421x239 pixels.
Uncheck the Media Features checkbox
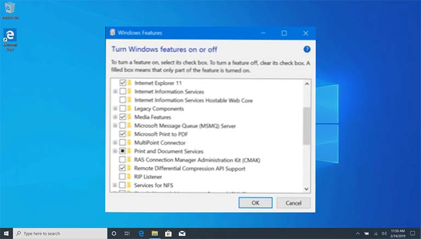[123, 117]
